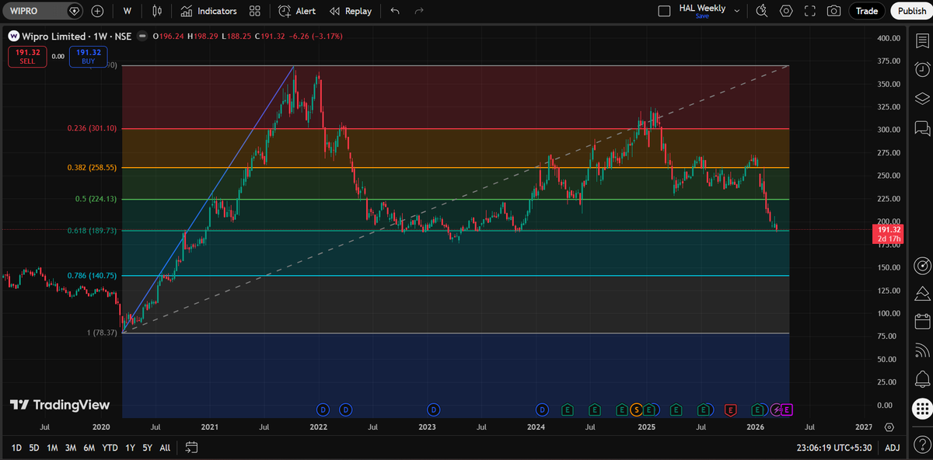Expand the HAL Weekly layout dropdown arrow
933x460 pixels.
(737, 11)
